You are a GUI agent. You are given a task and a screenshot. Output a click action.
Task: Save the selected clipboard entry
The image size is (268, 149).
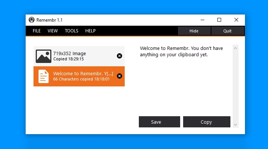coord(159,122)
